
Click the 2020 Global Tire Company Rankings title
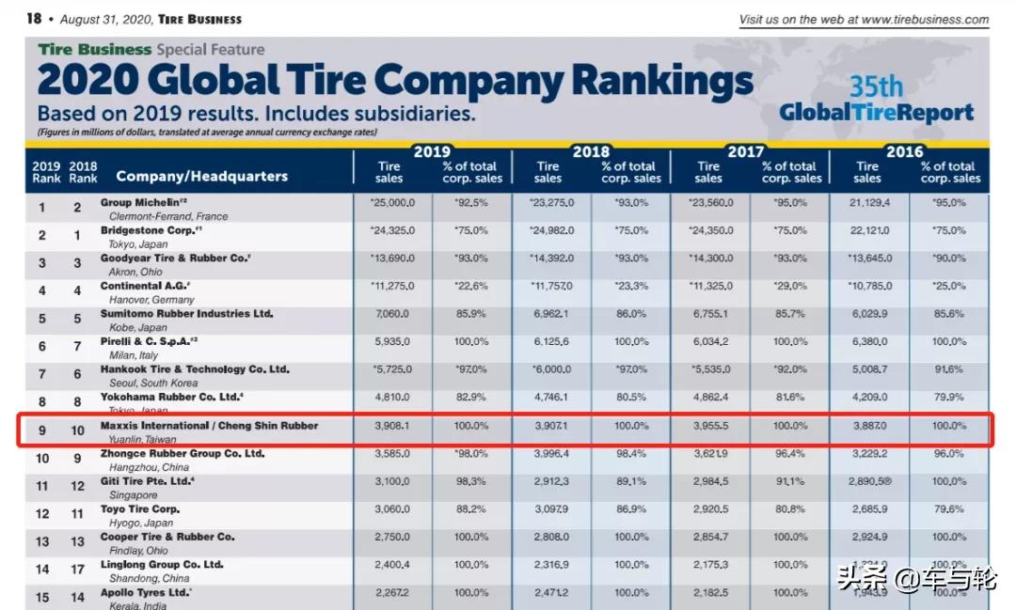(395, 81)
